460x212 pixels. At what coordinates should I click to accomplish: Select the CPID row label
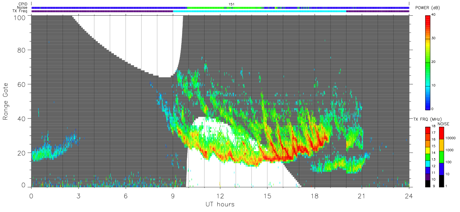tap(22, 4)
